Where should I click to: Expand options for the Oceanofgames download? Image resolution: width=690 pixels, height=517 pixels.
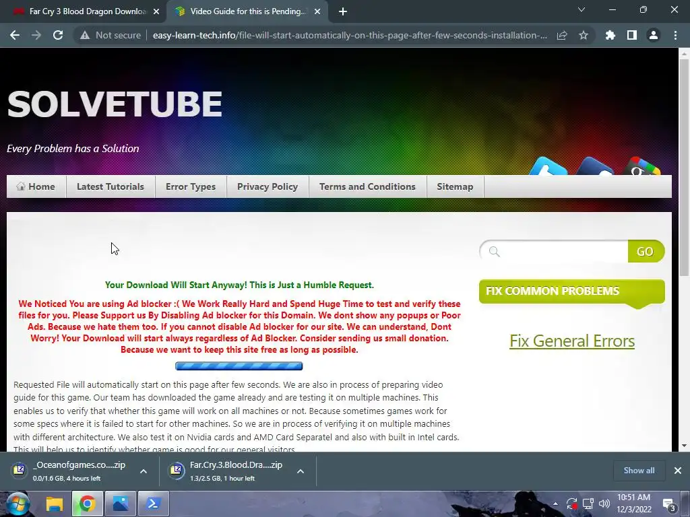point(144,471)
